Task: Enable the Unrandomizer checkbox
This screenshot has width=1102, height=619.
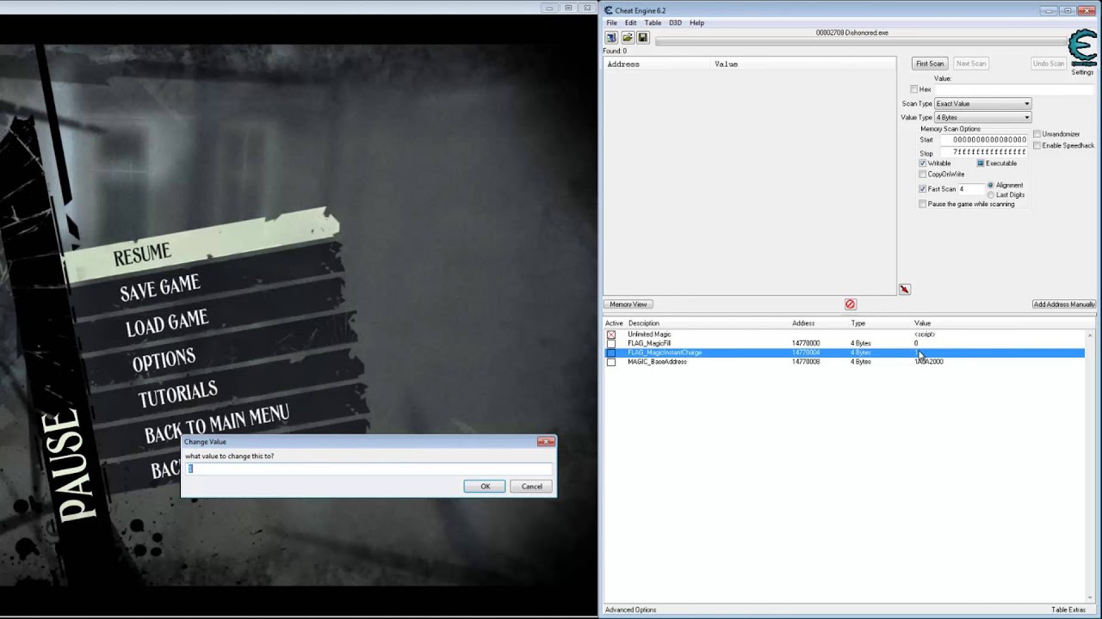Action: pos(1037,134)
